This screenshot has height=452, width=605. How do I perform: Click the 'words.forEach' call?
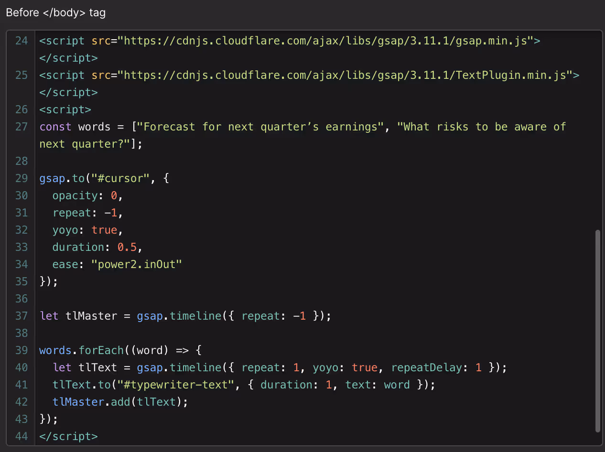[x=81, y=350]
